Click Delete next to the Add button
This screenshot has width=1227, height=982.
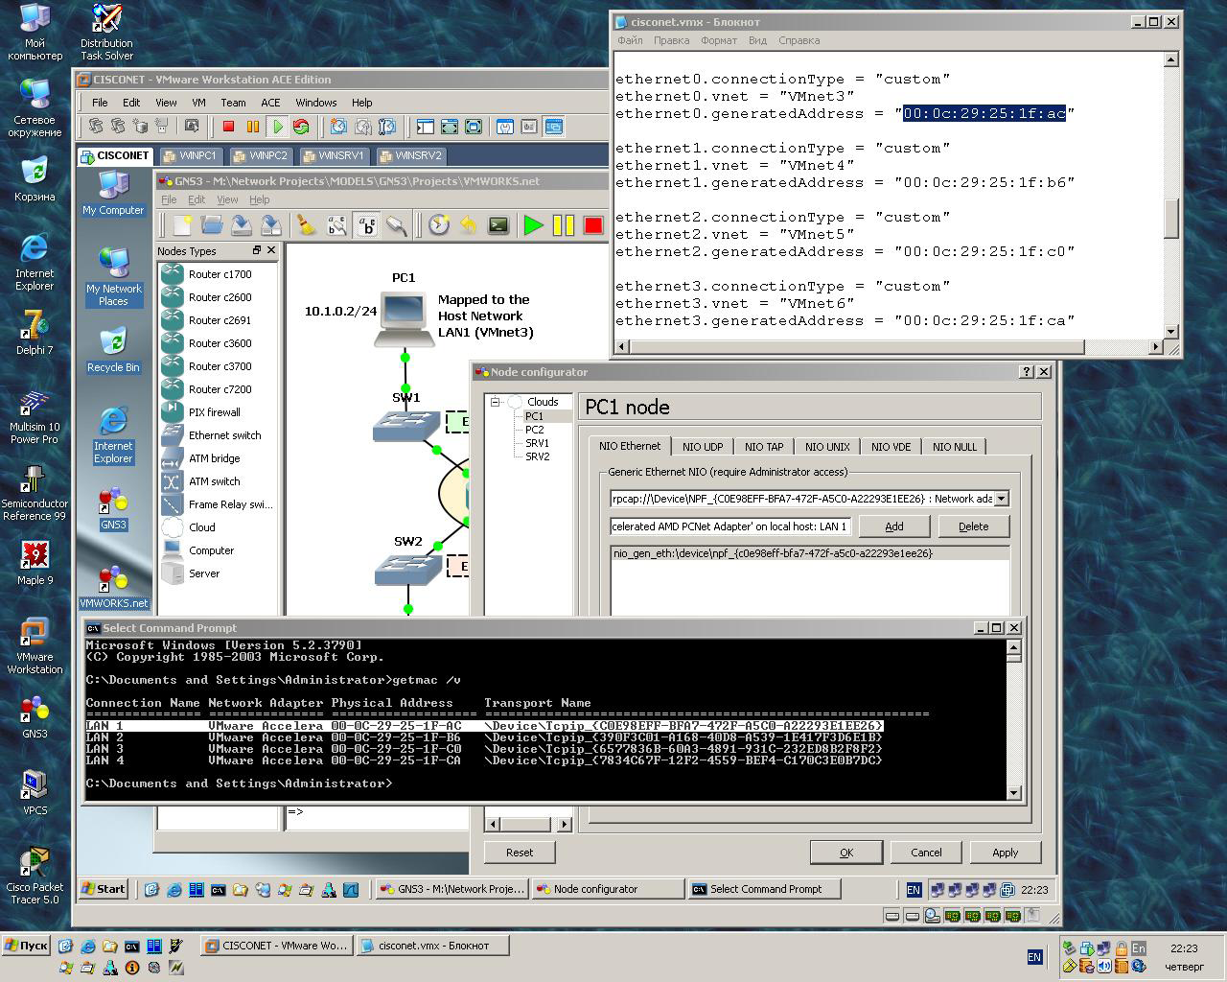tap(973, 526)
